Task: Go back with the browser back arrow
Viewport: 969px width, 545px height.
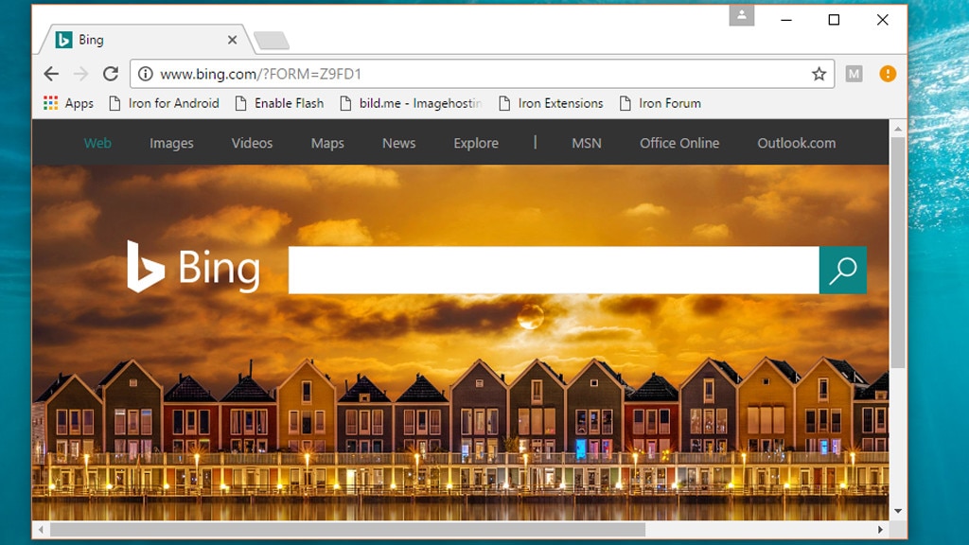Action: pos(51,74)
